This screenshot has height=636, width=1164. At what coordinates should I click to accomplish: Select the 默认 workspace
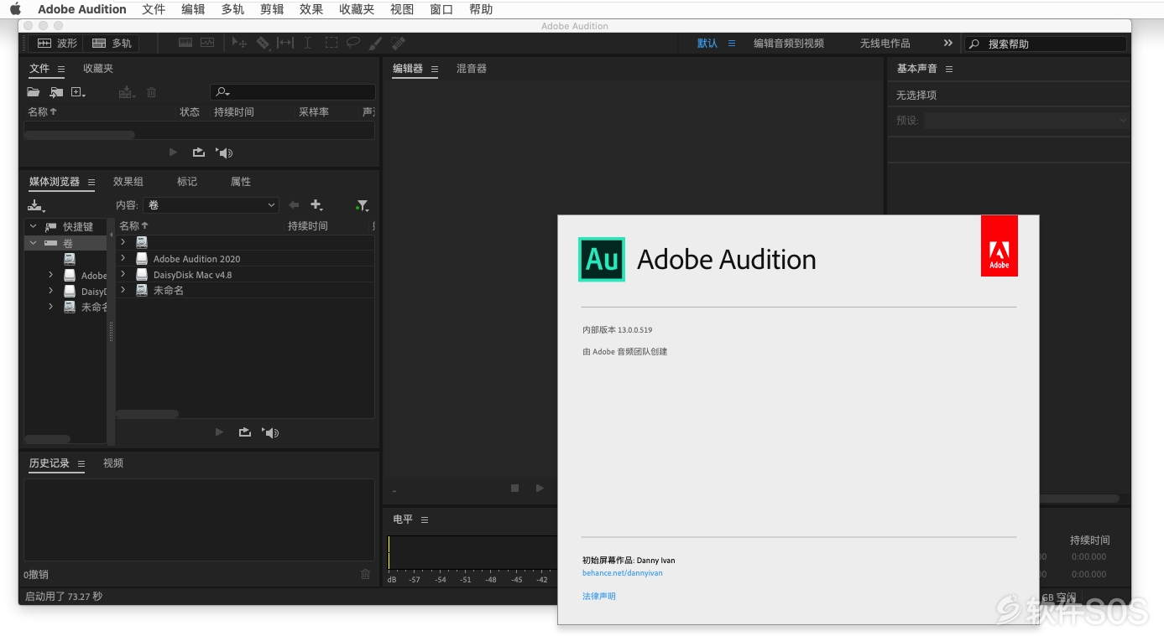point(707,43)
